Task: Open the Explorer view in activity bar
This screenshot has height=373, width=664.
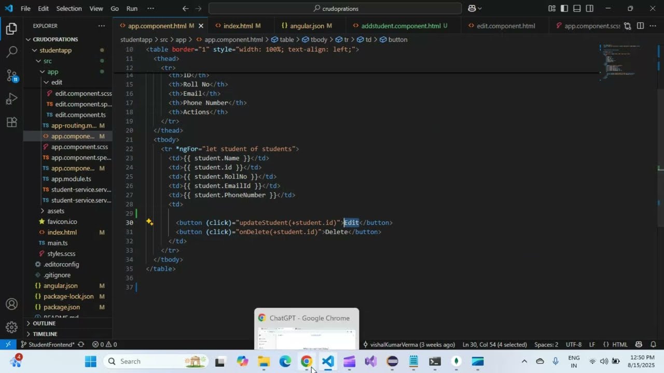Action: pos(11,29)
